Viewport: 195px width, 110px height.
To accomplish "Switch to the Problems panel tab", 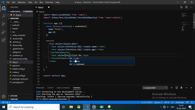I will (40, 88).
